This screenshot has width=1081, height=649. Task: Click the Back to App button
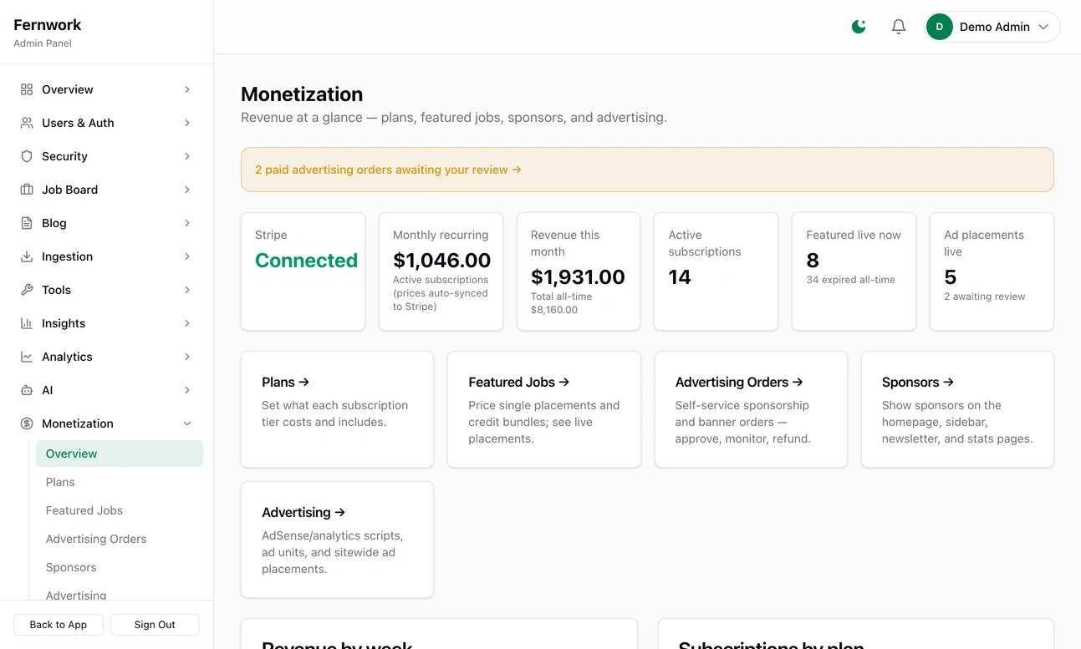59,625
